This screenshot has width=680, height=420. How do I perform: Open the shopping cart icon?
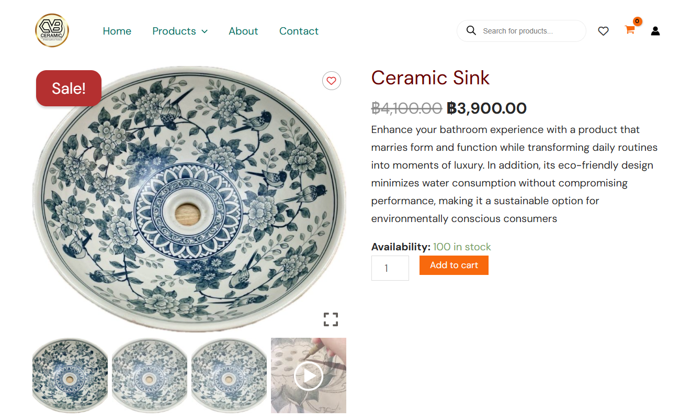pos(630,30)
